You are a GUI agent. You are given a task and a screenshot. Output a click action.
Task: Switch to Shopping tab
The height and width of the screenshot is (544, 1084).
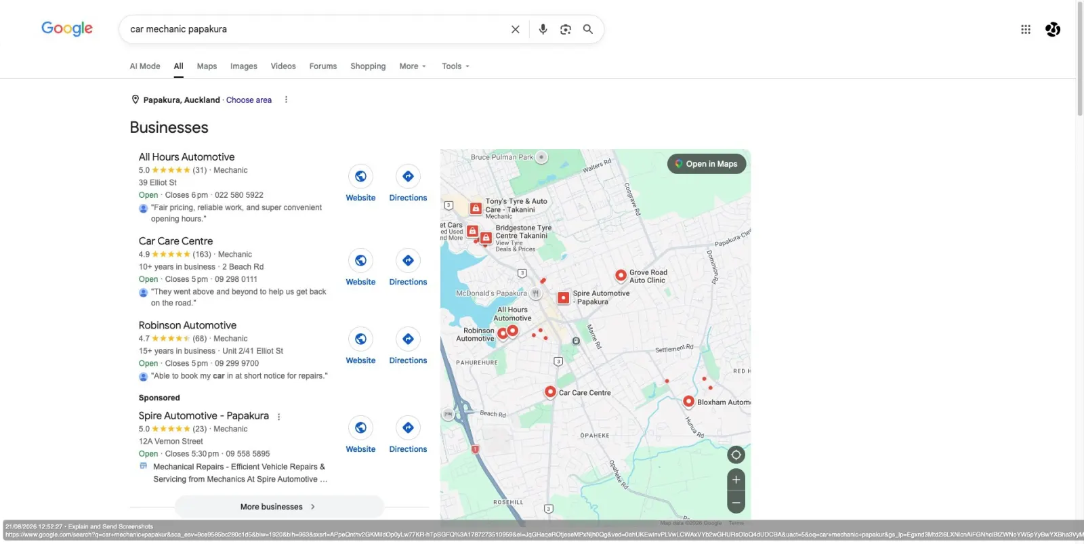(368, 66)
